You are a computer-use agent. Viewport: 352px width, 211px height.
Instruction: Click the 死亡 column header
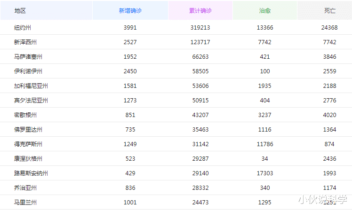(x=325, y=10)
